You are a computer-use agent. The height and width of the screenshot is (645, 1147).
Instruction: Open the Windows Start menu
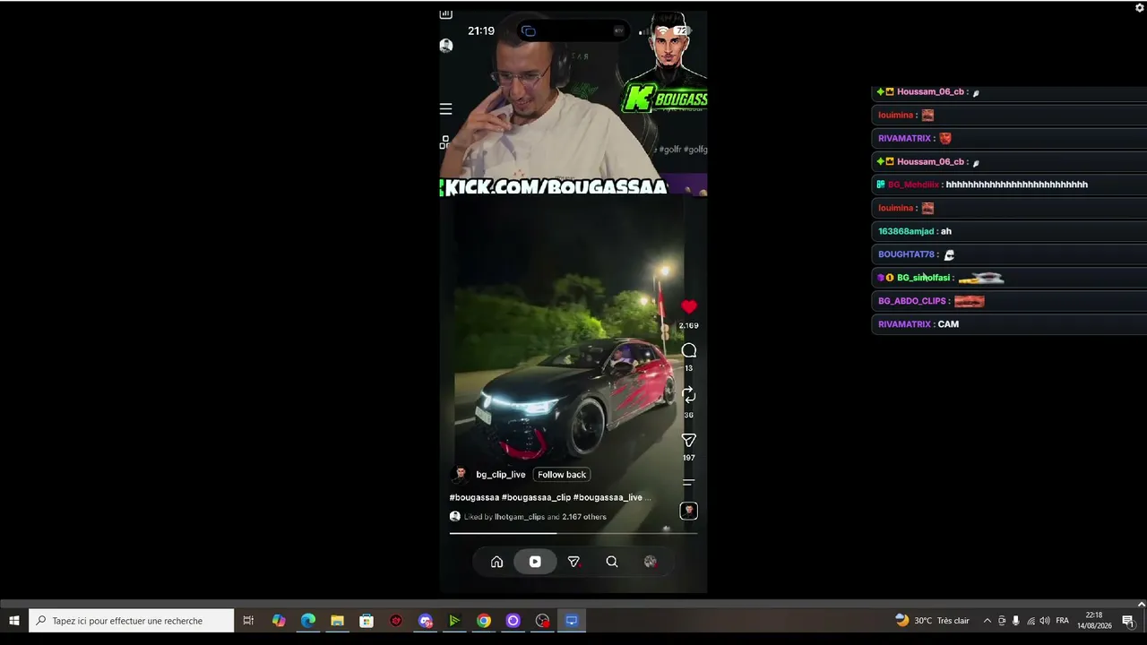14,620
